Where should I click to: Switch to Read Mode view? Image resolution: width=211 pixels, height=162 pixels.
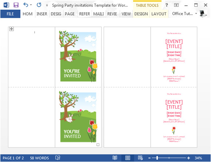[x=115, y=158]
